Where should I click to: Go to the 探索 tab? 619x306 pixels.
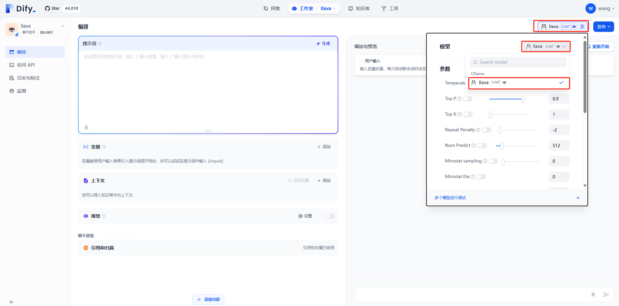pyautogui.click(x=272, y=8)
